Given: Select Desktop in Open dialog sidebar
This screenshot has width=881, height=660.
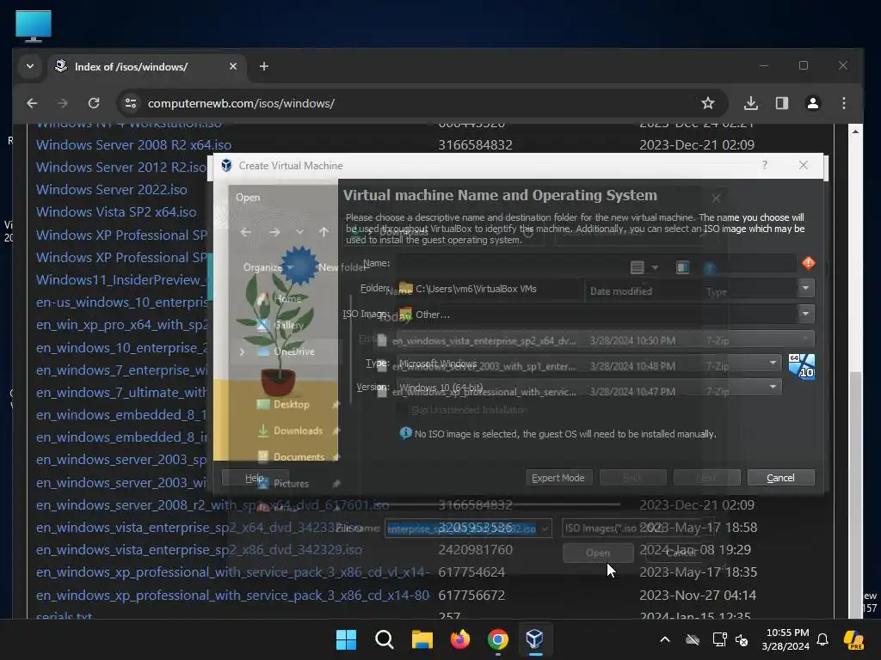Looking at the screenshot, I should point(291,404).
